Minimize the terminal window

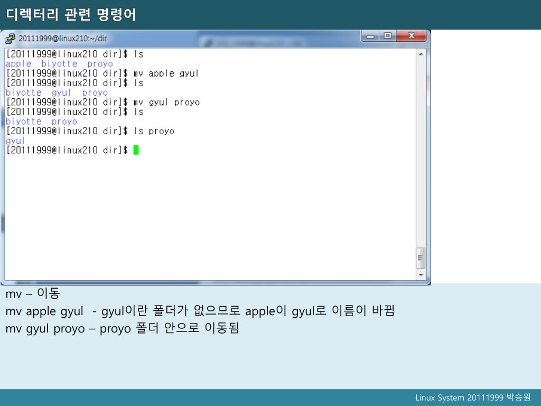click(370, 36)
